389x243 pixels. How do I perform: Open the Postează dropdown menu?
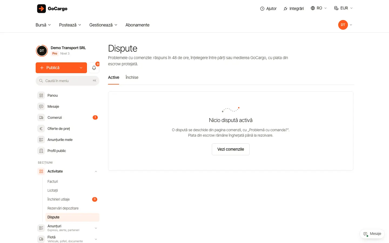pyautogui.click(x=70, y=25)
